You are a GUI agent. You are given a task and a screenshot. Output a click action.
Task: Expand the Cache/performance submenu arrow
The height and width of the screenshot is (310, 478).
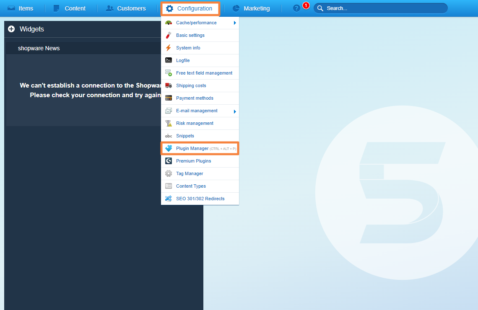click(235, 23)
